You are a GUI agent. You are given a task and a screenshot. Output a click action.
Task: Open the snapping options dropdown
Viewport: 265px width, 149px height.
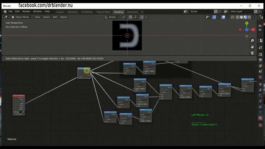pyautogui.click(x=136, y=17)
